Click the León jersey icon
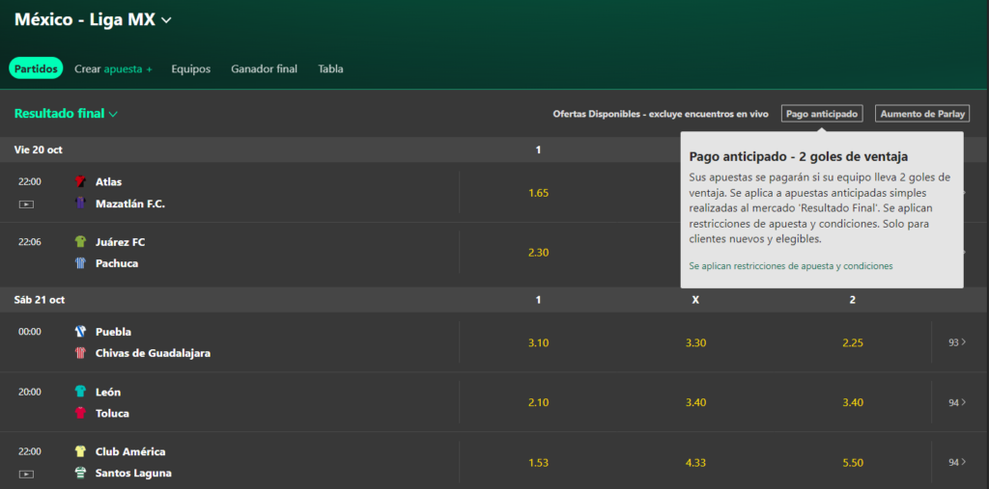 tap(80, 392)
